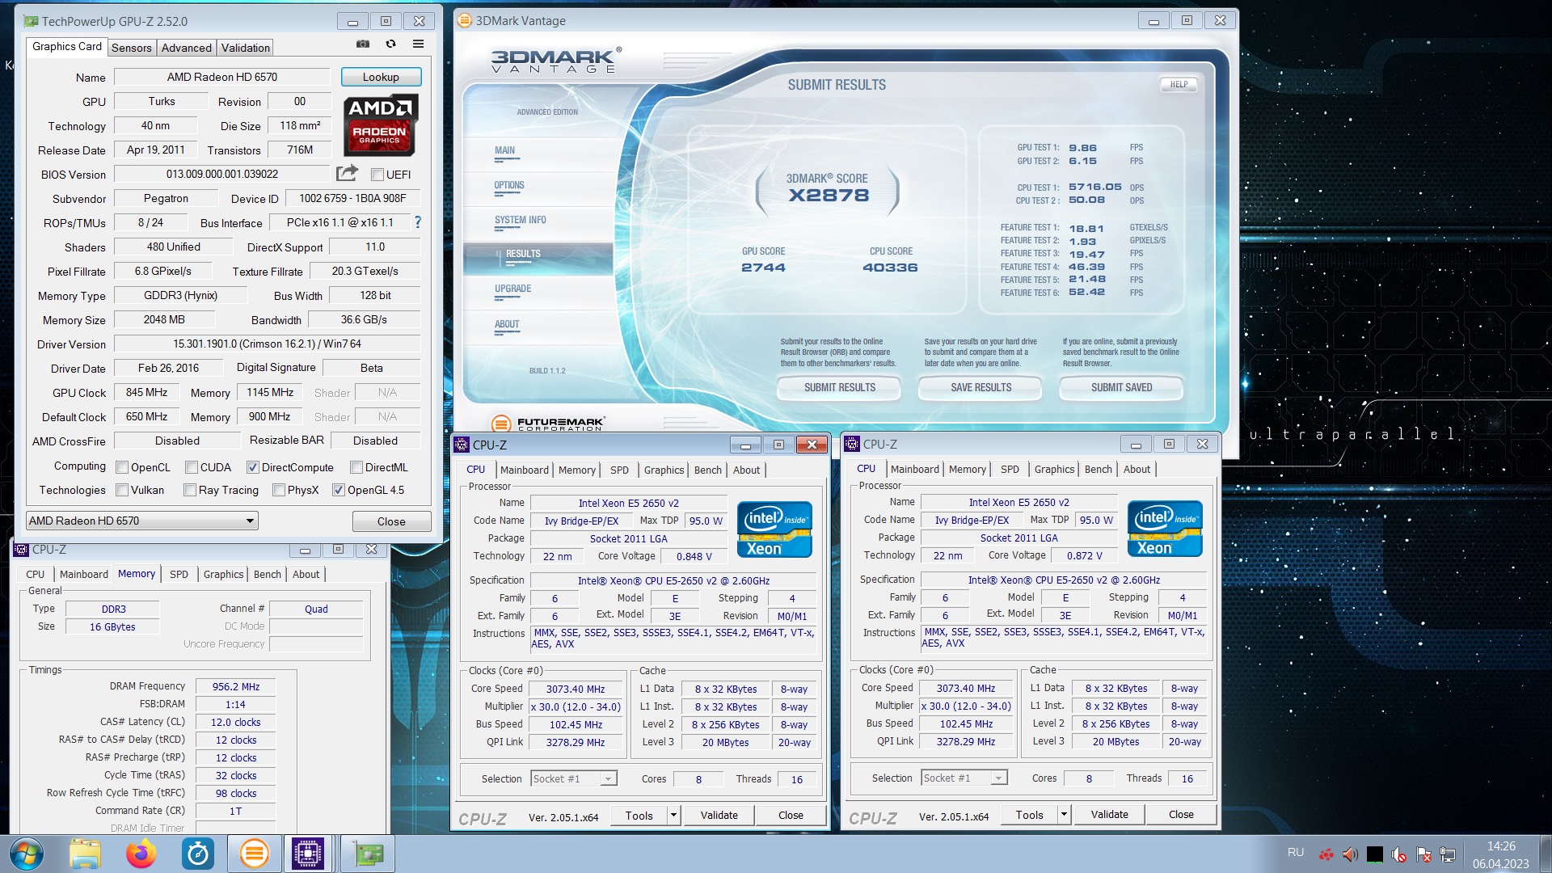Toggle the PhysX checkbox
The height and width of the screenshot is (873, 1552).
[x=279, y=490]
